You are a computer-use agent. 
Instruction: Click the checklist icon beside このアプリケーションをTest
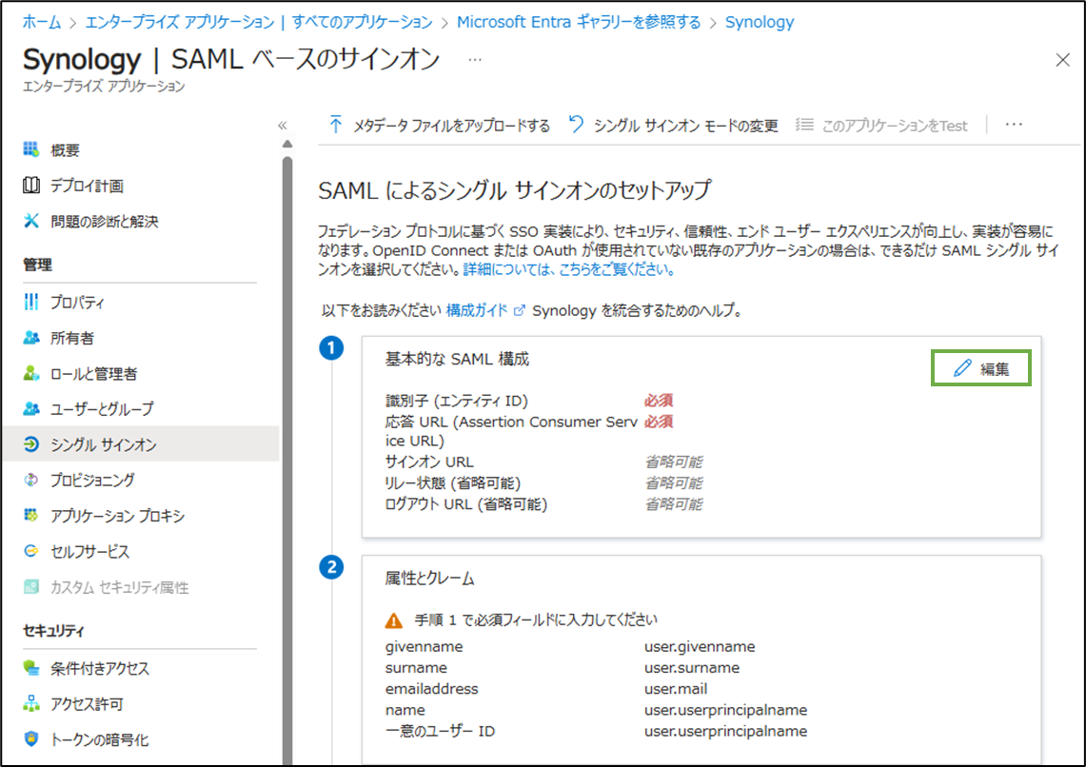(804, 125)
